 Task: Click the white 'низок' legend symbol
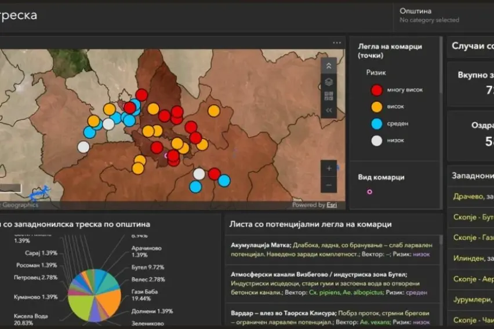click(x=376, y=140)
